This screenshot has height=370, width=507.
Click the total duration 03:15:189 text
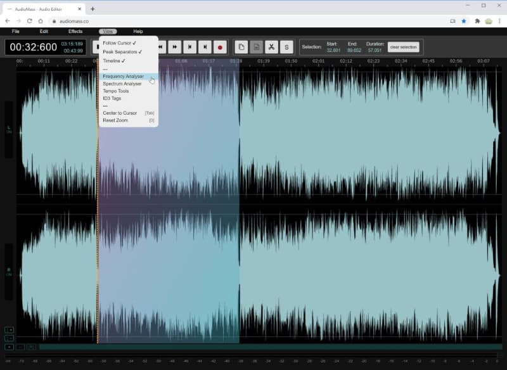(72, 44)
